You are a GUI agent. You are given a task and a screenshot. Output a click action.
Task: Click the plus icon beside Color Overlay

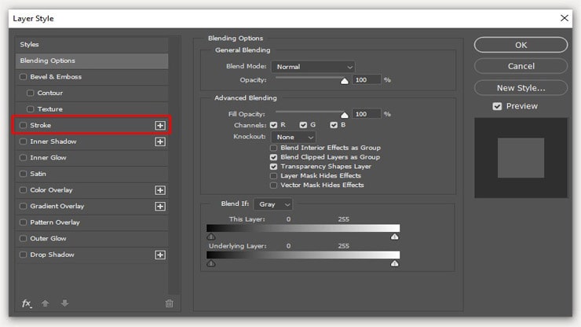[160, 190]
